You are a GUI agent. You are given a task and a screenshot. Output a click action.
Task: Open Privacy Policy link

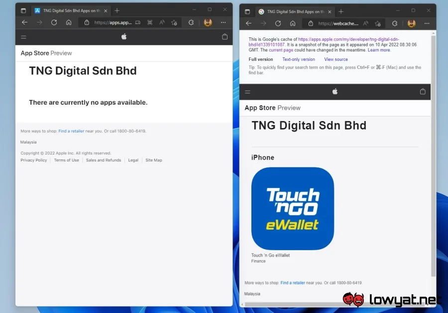tap(34, 160)
